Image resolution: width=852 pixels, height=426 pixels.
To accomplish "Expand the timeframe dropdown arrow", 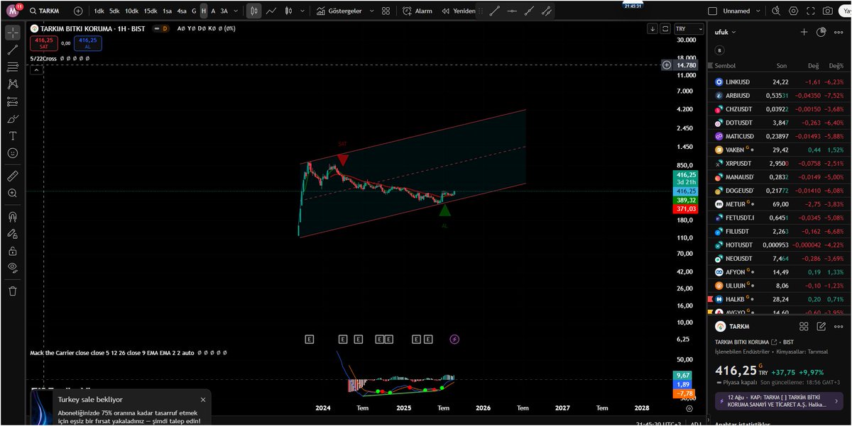I will [236, 11].
